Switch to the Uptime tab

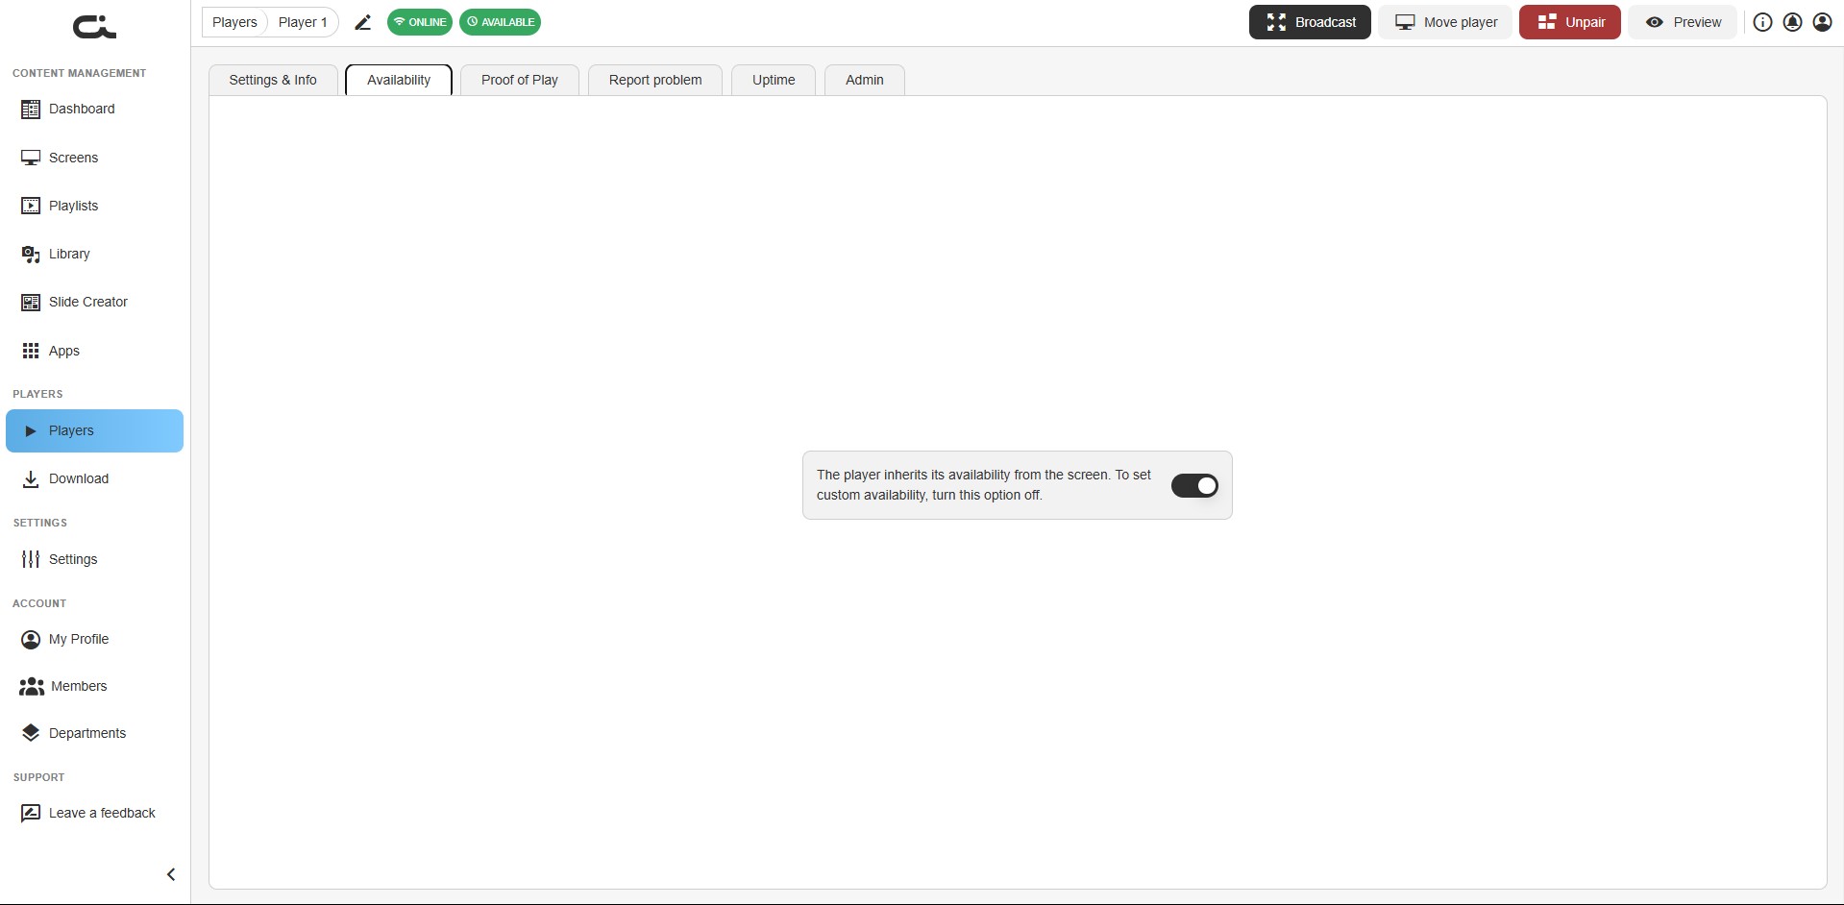point(774,80)
